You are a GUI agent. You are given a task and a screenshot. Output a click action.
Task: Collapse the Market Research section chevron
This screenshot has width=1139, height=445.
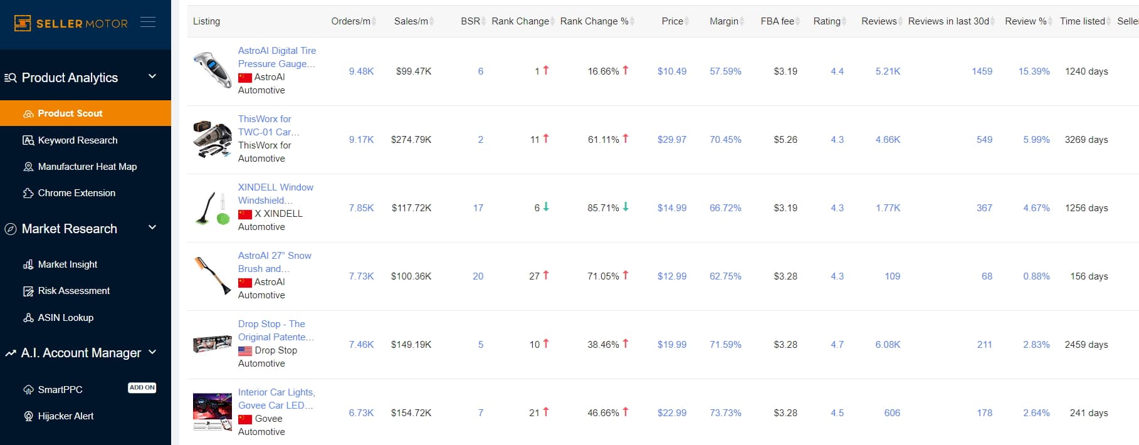click(152, 228)
